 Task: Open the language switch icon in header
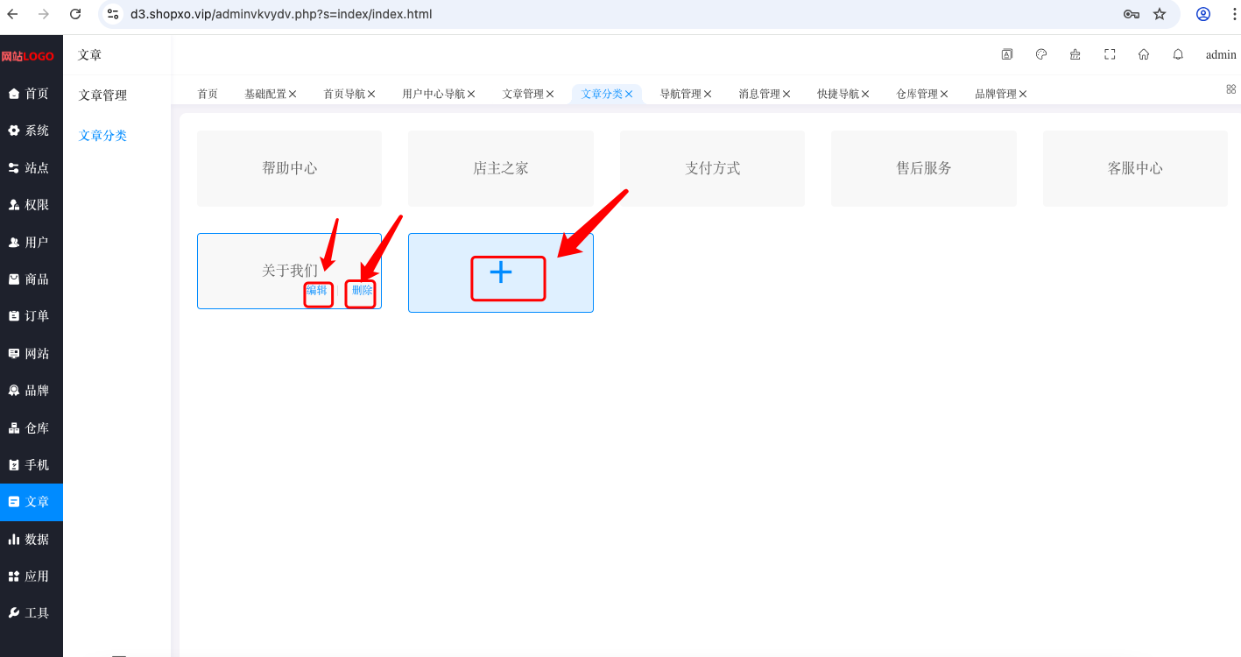(1007, 54)
